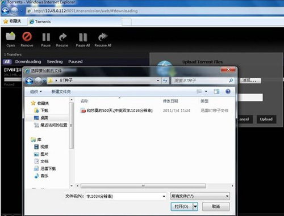Click the sidebar vertical scrollbar
Image resolution: width=284 pixels, height=216 pixels.
click(x=72, y=125)
